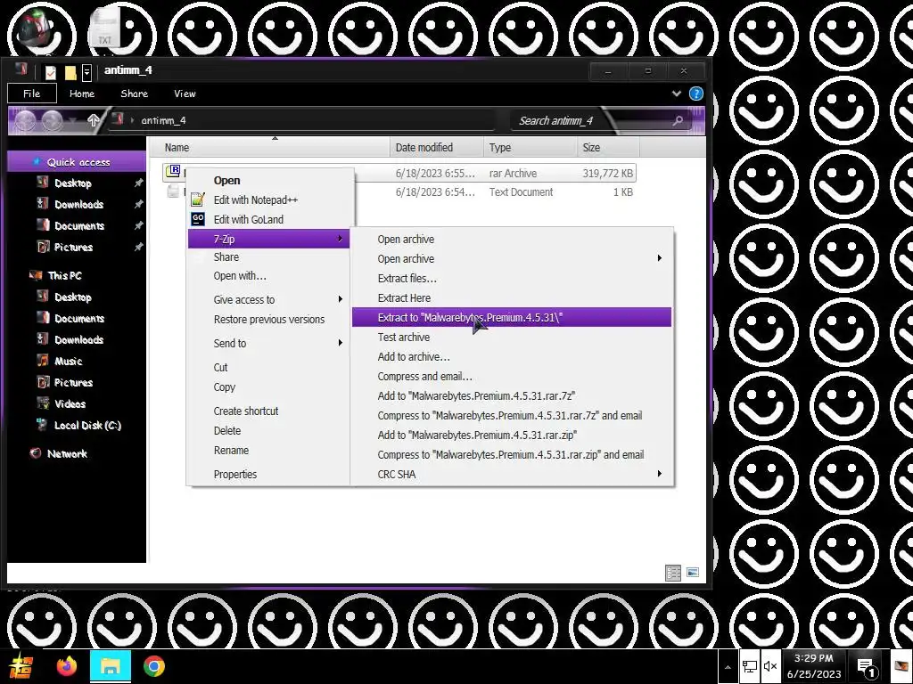Open the Videos folder under This PC
This screenshot has width=913, height=684.
70,403
